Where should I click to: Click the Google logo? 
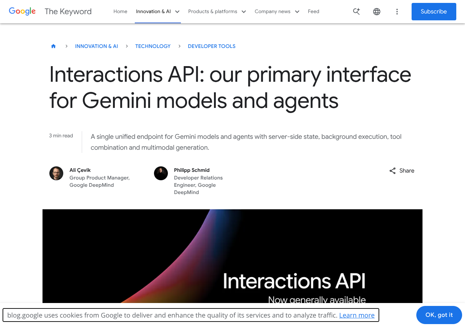click(x=22, y=11)
